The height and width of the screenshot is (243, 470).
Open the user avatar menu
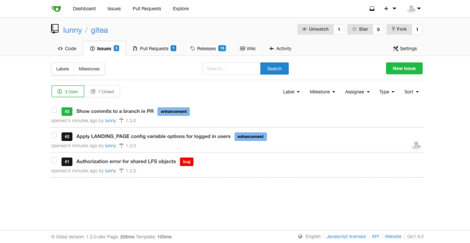pyautogui.click(x=414, y=9)
